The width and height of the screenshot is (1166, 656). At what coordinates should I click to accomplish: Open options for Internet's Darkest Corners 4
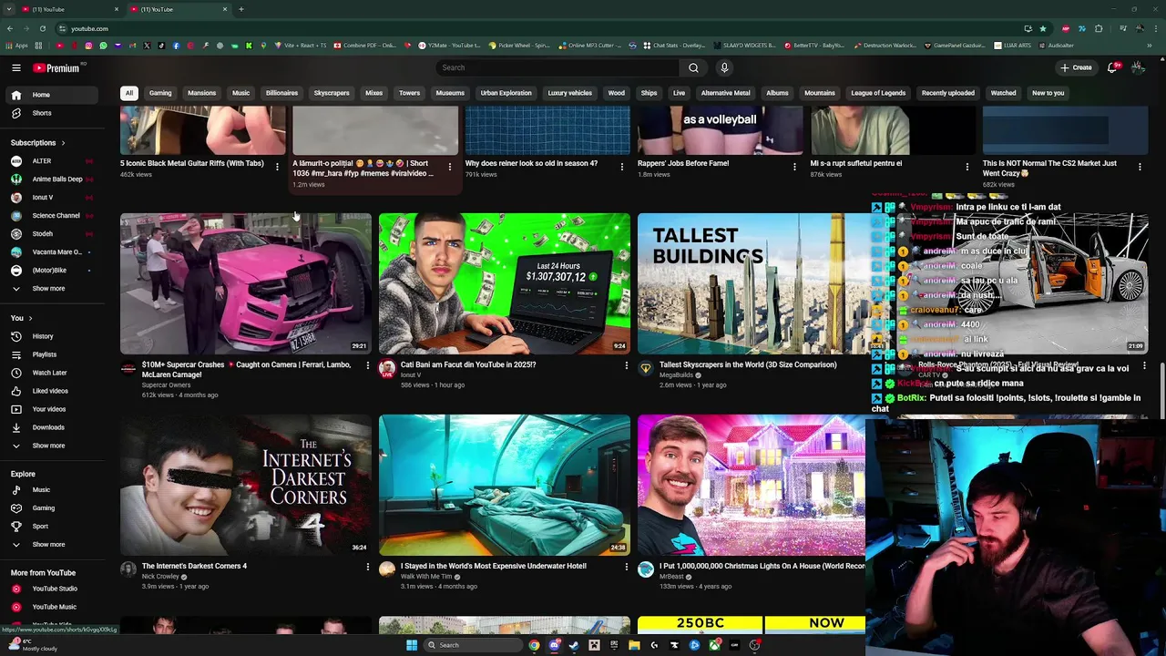pyautogui.click(x=368, y=567)
